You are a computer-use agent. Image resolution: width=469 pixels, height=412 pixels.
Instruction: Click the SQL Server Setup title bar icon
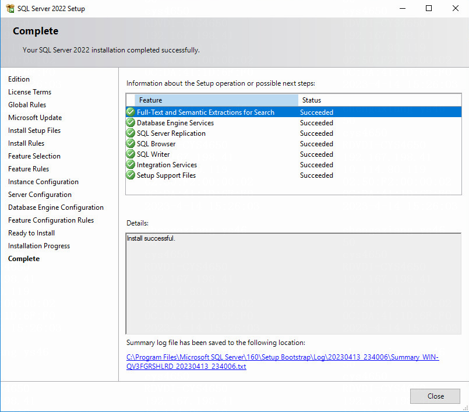pyautogui.click(x=10, y=8)
